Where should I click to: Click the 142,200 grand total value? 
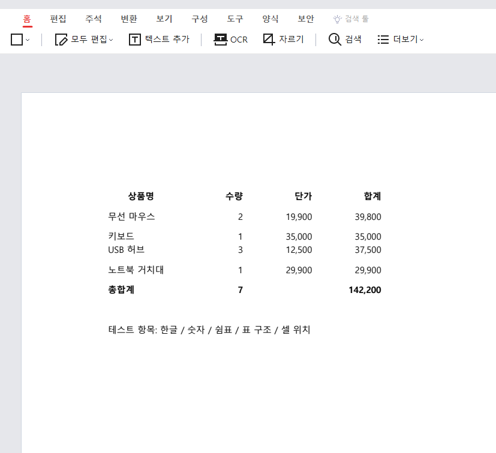(x=365, y=290)
